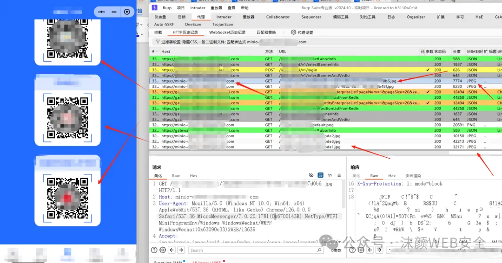Select the Raw tab in request panel

point(176,176)
